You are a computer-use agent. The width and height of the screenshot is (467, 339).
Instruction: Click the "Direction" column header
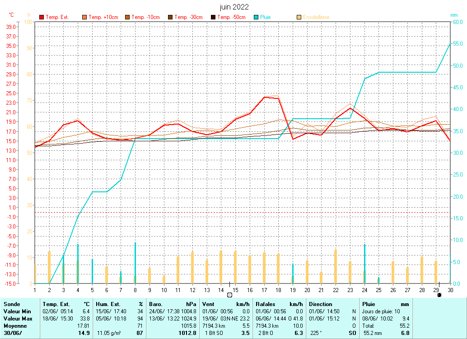coord(320,304)
